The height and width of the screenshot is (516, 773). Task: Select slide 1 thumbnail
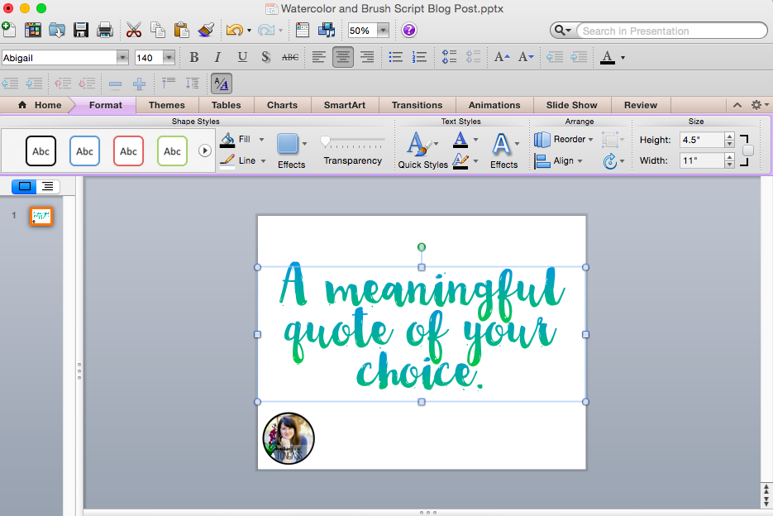41,216
